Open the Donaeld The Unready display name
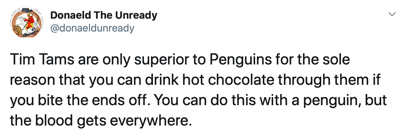This screenshot has width=404, height=133. (104, 15)
